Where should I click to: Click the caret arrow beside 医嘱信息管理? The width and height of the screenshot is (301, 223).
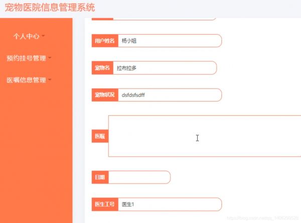pyautogui.click(x=50, y=79)
